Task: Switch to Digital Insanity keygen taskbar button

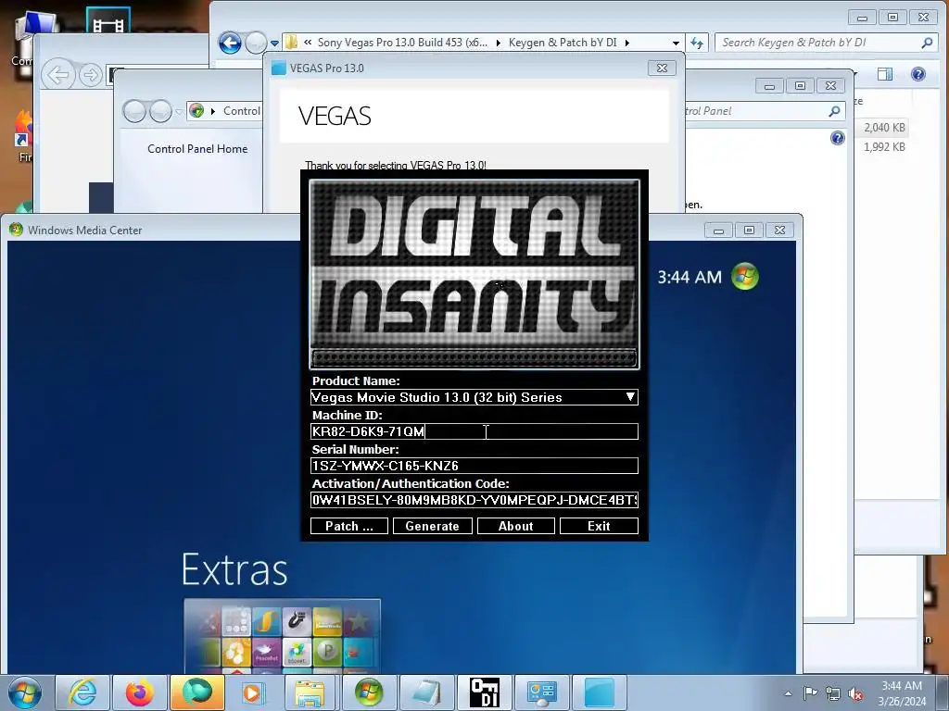Action: click(484, 692)
